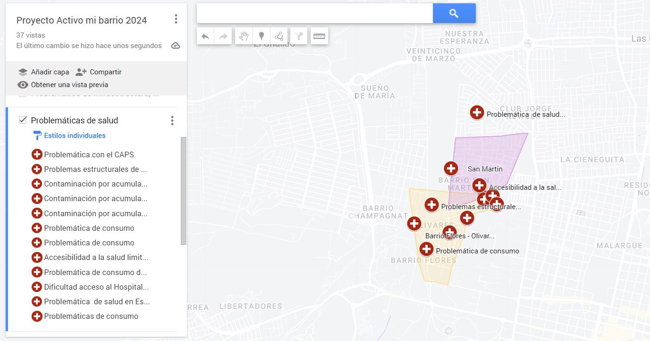Select Dificultad acceso al Hospital... list item
The image size is (650, 341).
click(96, 287)
